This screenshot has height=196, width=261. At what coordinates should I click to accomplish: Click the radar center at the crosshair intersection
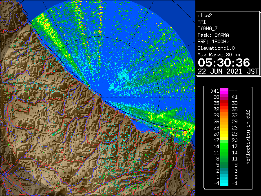(98, 98)
